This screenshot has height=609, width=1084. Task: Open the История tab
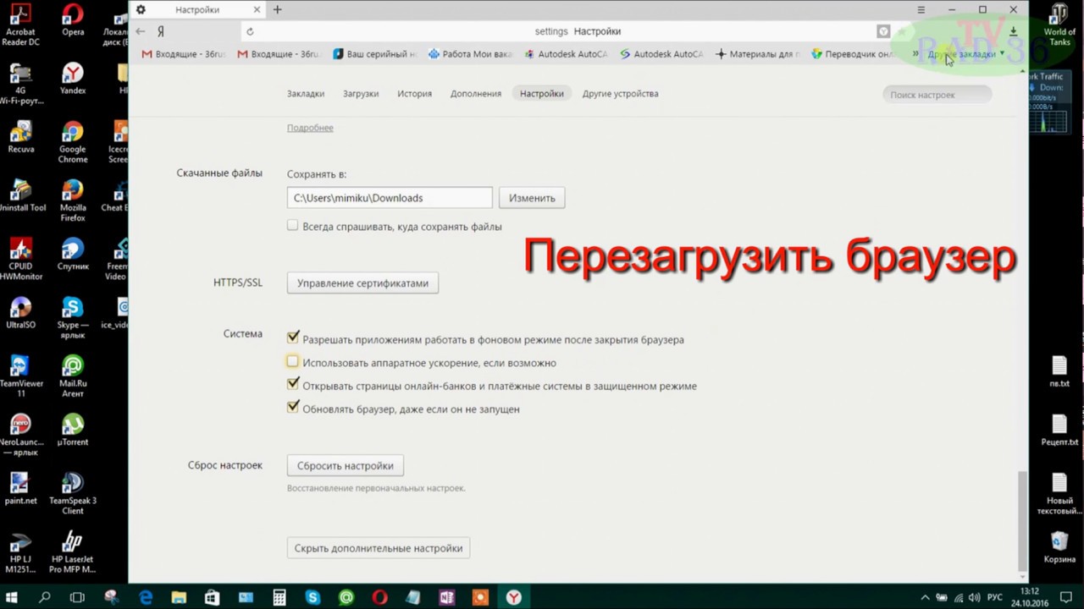tap(414, 94)
